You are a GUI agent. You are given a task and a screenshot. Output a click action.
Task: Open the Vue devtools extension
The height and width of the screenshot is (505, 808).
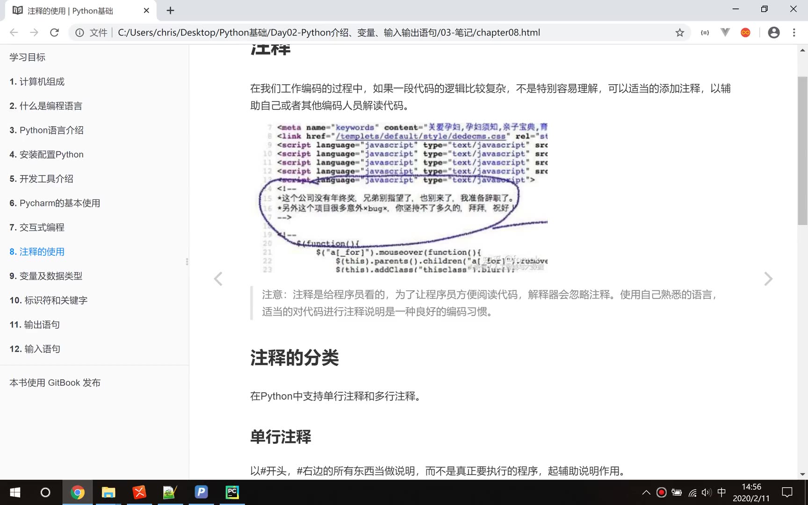(x=725, y=32)
